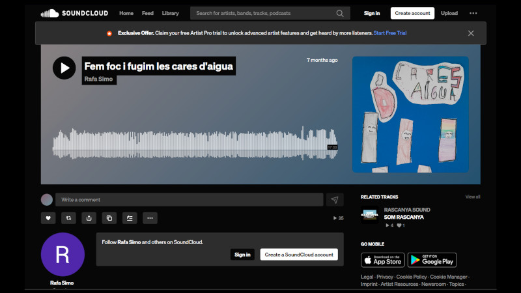The image size is (521, 293).
Task: Open SOM RASCANYA track title
Action: point(404,217)
